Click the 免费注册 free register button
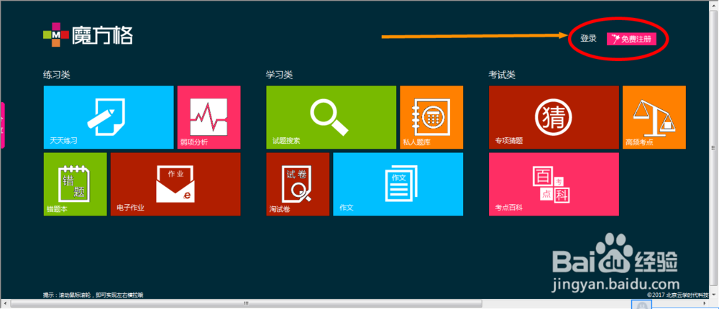Image resolution: width=719 pixels, height=309 pixels. click(x=631, y=39)
